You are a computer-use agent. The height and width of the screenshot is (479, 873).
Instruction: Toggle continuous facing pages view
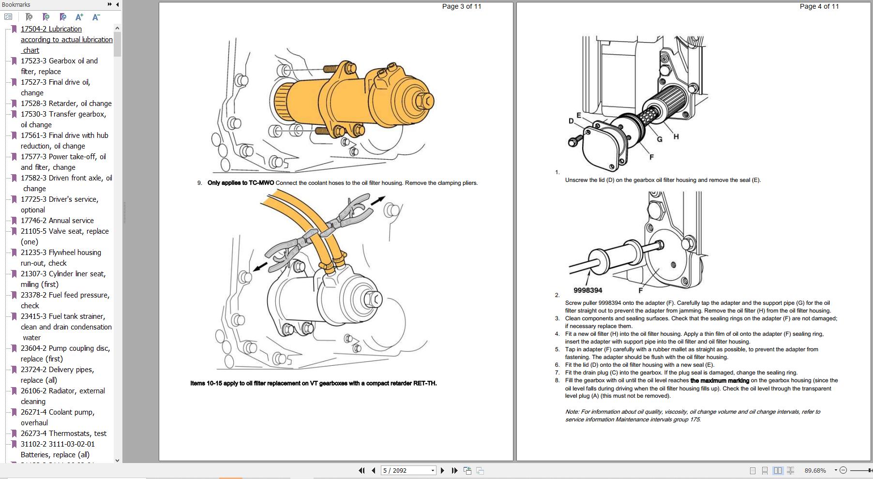790,470
